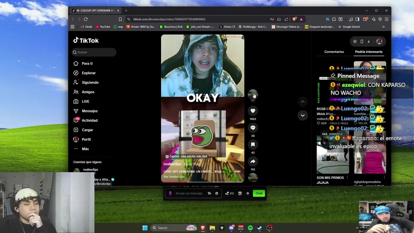The image size is (414, 233).
Task: Go to previous video with up chevron
Action: (302, 102)
